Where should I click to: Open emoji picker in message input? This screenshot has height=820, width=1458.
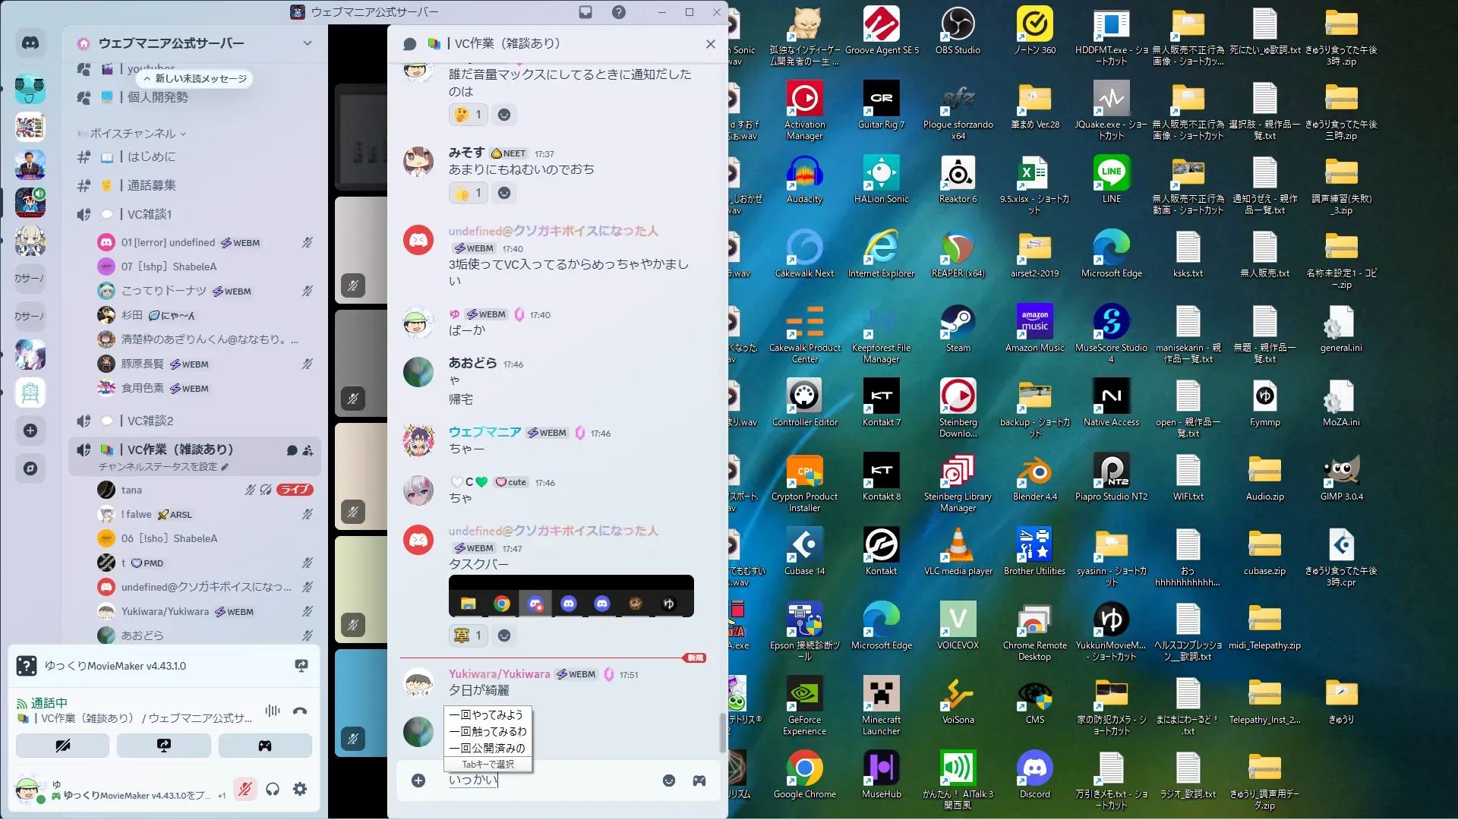coord(668,781)
